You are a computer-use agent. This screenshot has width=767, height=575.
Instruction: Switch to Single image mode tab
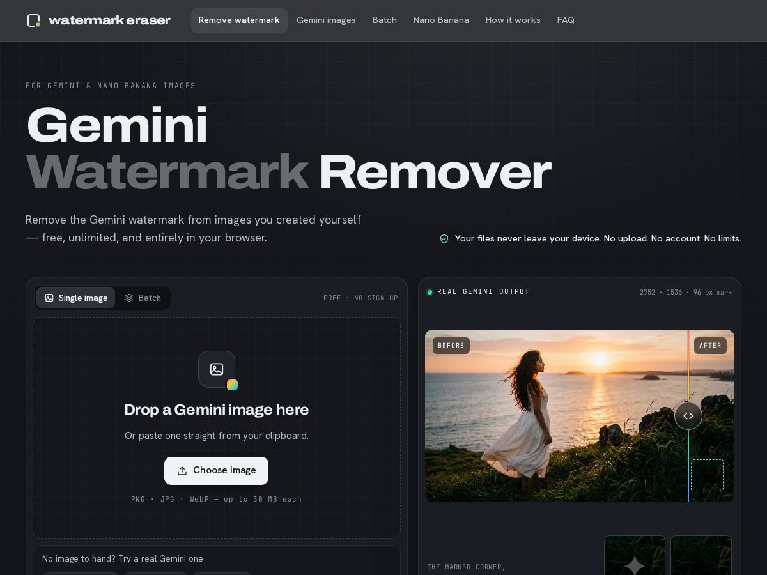[x=76, y=298]
